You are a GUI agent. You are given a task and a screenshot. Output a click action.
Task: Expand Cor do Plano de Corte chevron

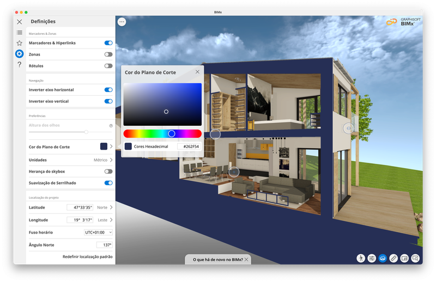coord(111,146)
